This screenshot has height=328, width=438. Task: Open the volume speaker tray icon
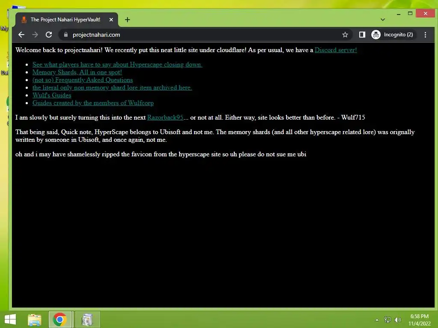click(398, 320)
